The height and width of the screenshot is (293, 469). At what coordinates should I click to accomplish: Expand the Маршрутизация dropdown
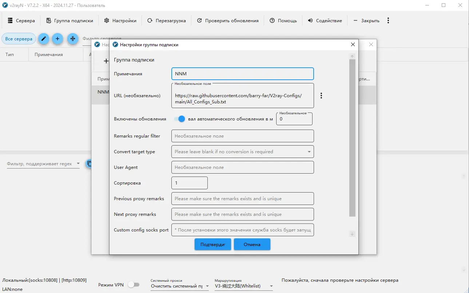coord(244,286)
